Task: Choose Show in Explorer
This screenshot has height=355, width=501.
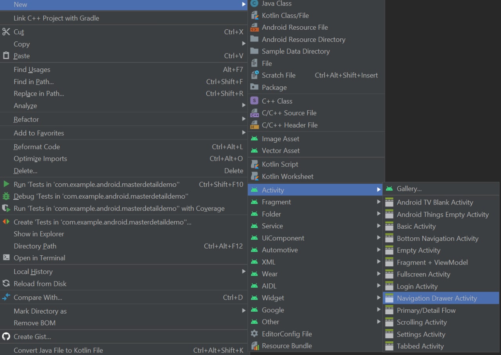Action: coord(124,234)
